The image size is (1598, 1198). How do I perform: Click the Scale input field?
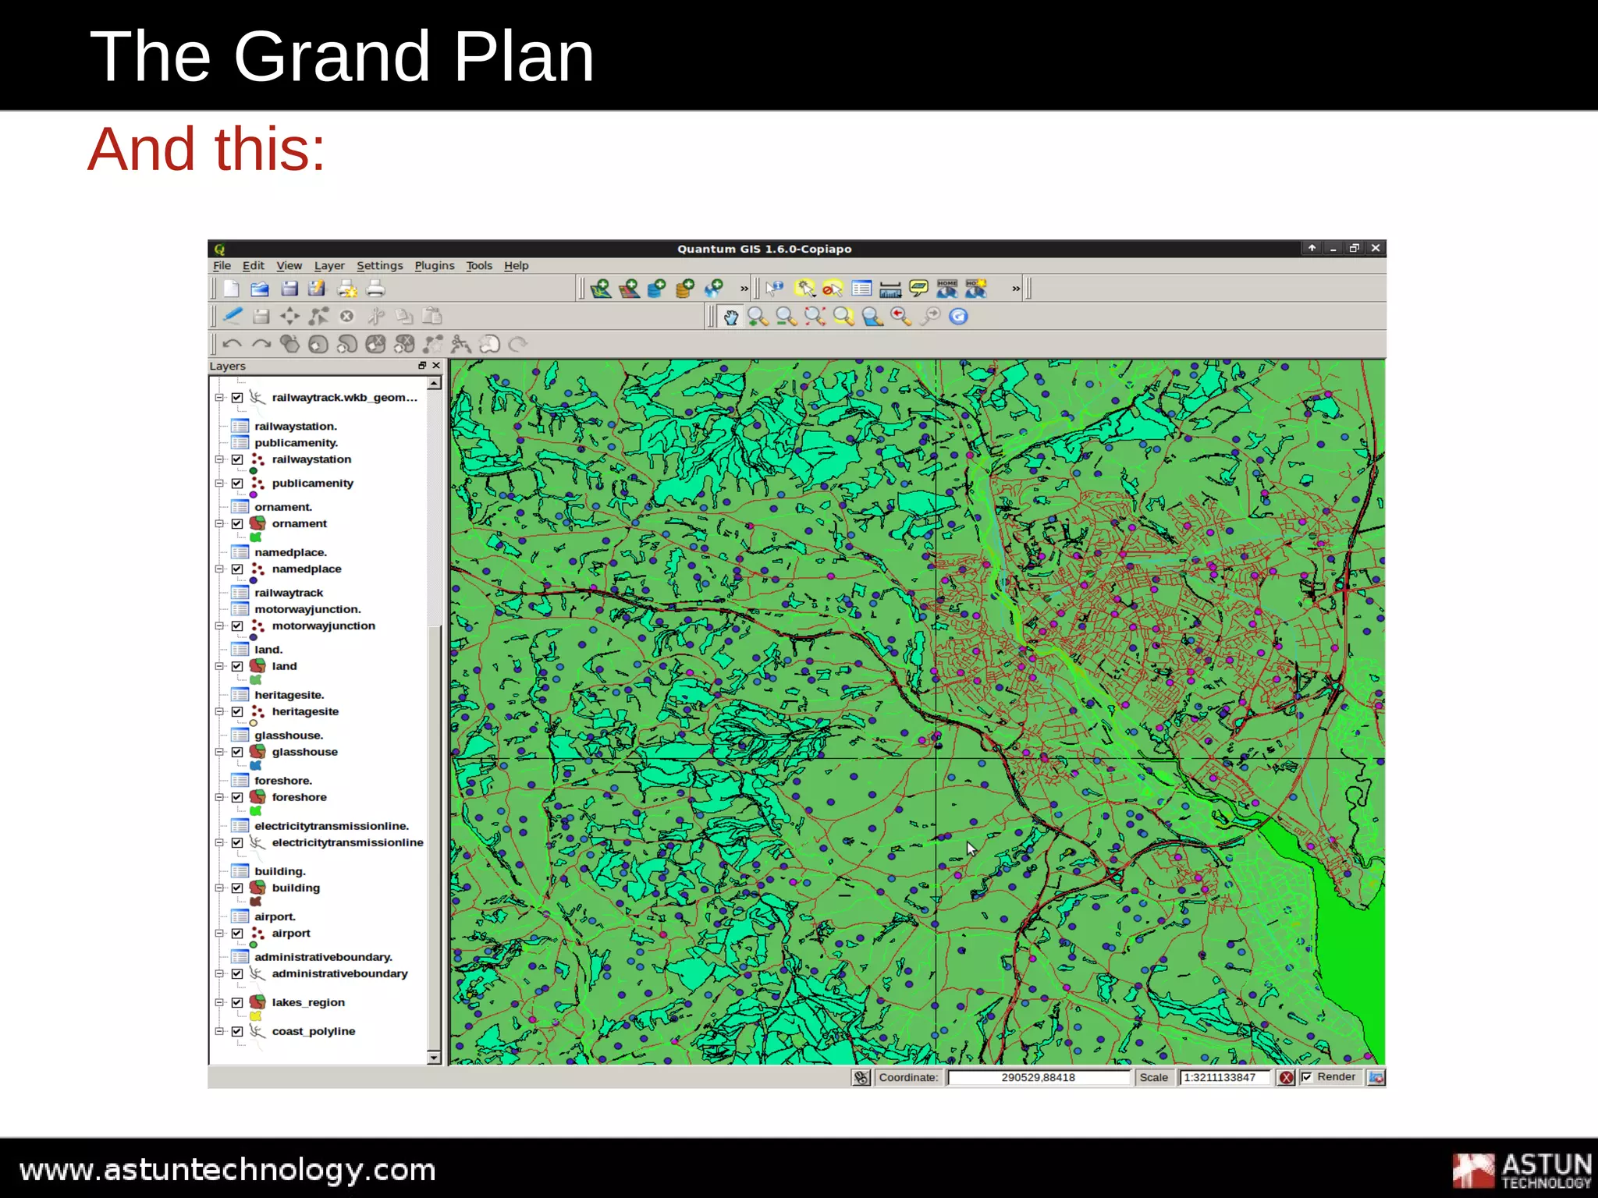[1224, 1078]
